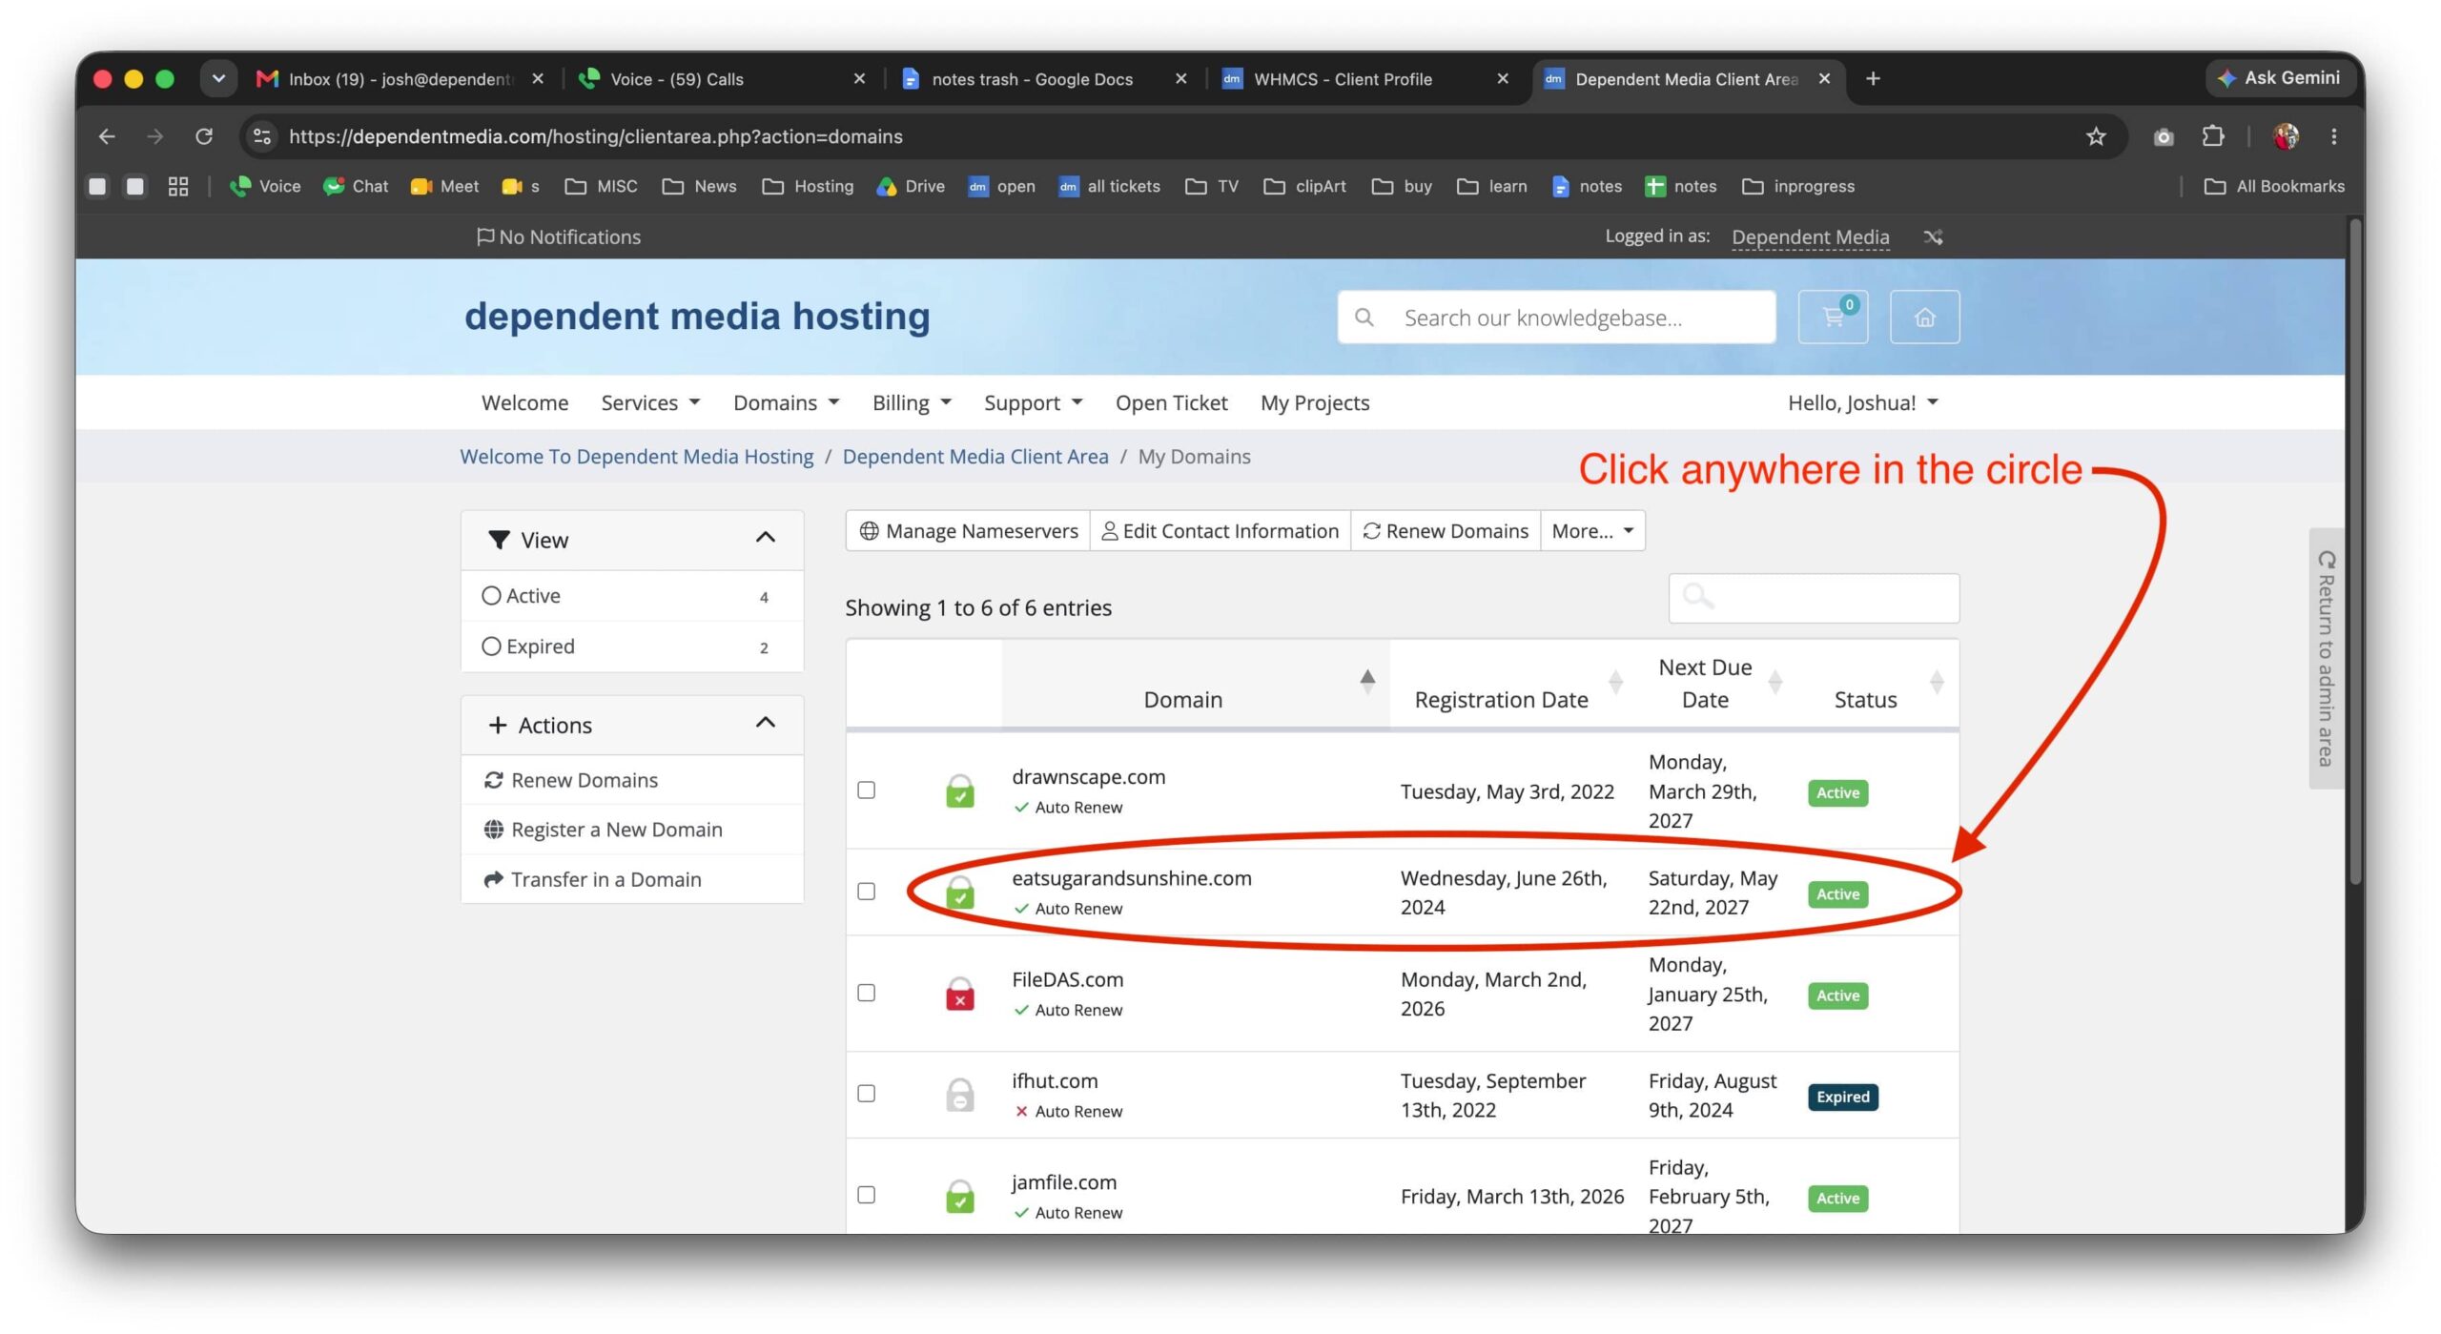Select the Expired view filter
Screen dimensions: 2441x1334
click(x=631, y=646)
